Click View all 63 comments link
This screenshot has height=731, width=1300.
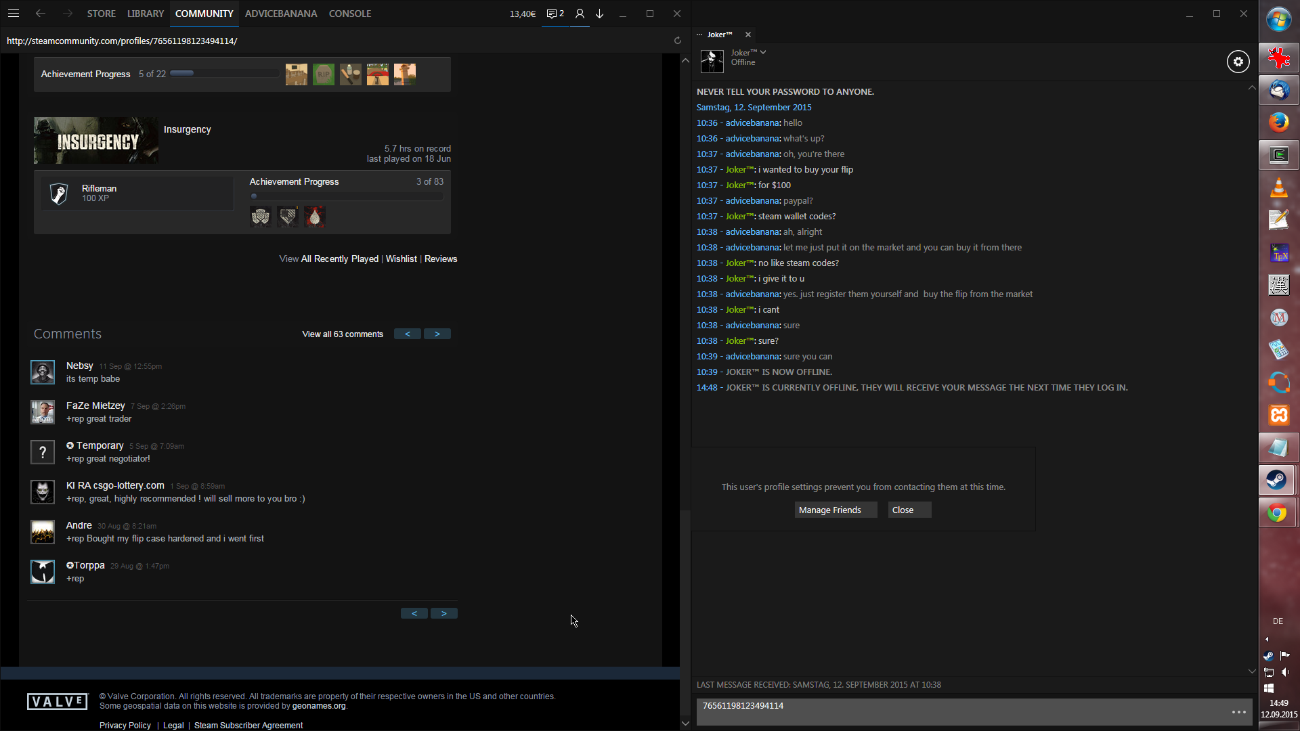(343, 334)
